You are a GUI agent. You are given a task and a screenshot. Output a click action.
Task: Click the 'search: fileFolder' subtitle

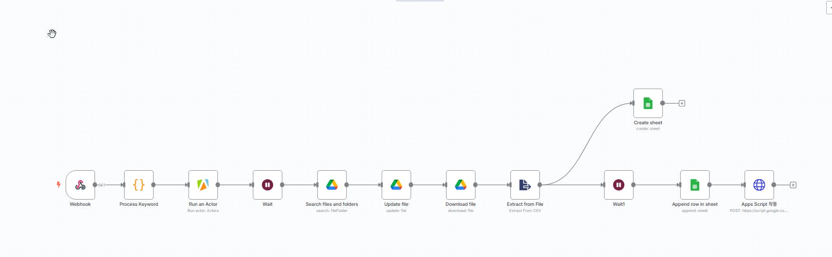[332, 211]
